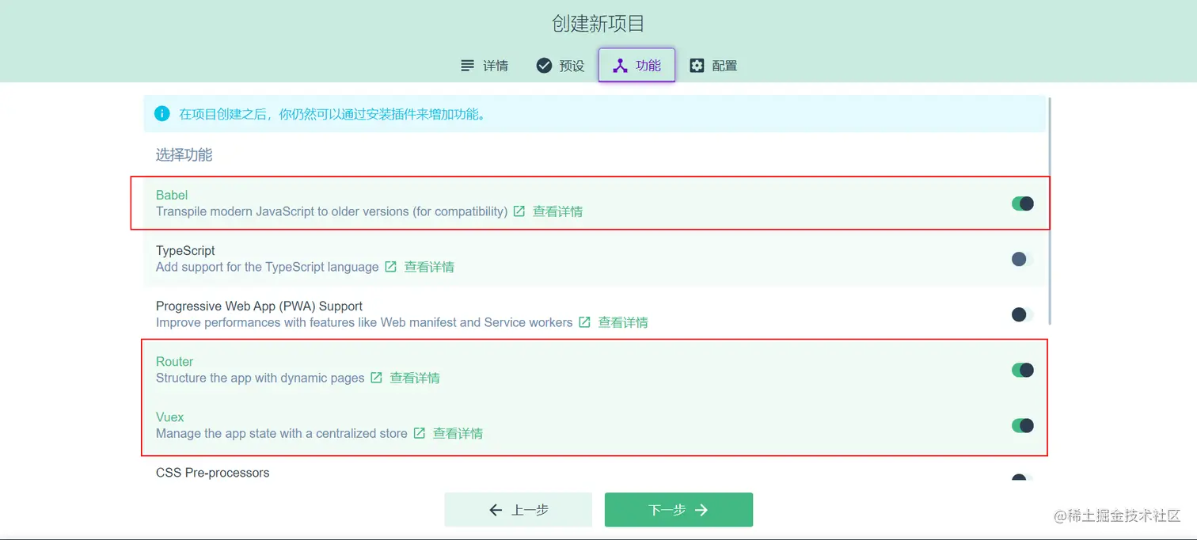The height and width of the screenshot is (540, 1197).
Task: Click the Progressive Web App (PWA) Support title
Action: (x=259, y=306)
